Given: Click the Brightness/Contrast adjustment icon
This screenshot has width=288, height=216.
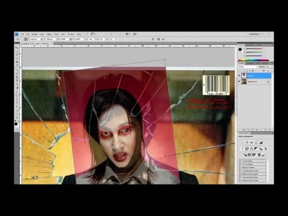Looking at the screenshot, I should click(x=247, y=142).
